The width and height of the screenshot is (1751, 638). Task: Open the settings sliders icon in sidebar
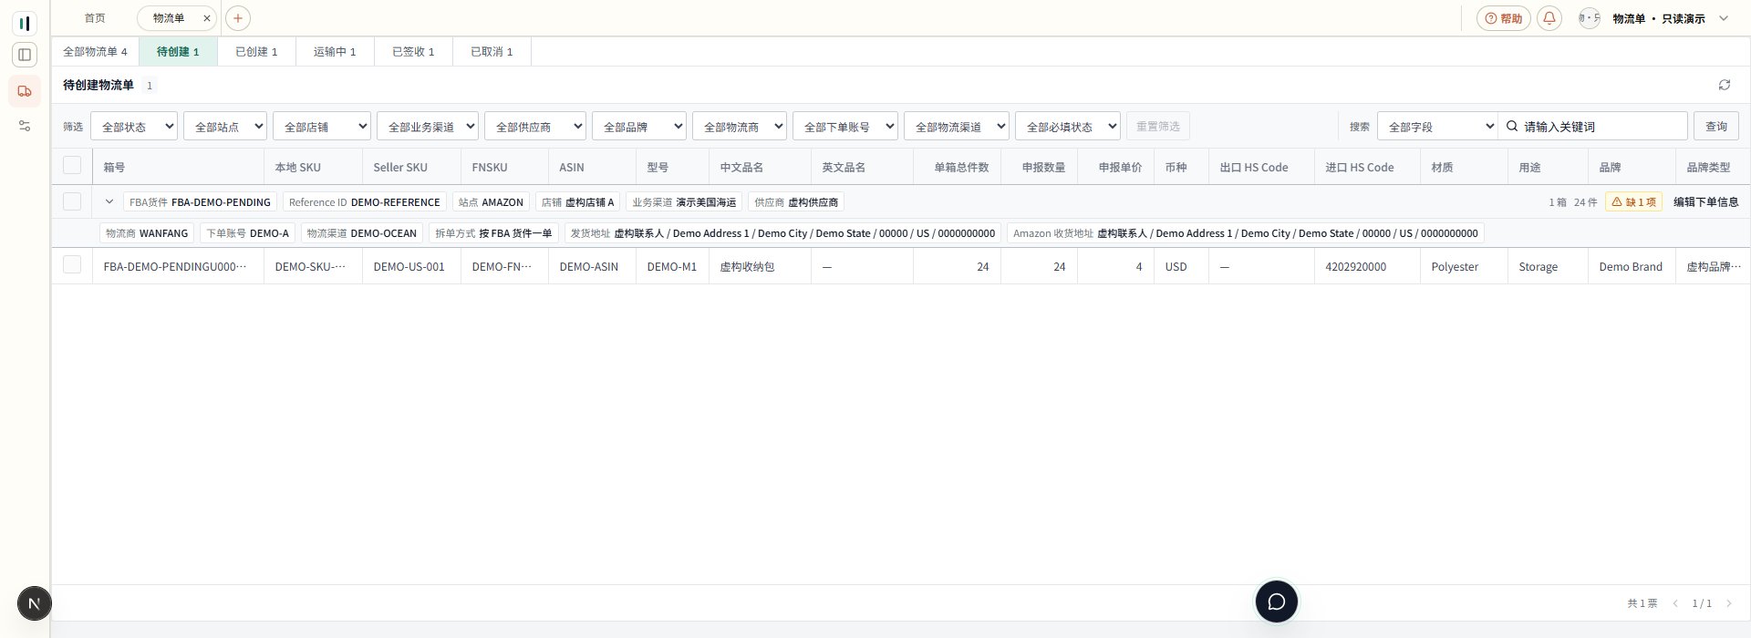coord(25,126)
